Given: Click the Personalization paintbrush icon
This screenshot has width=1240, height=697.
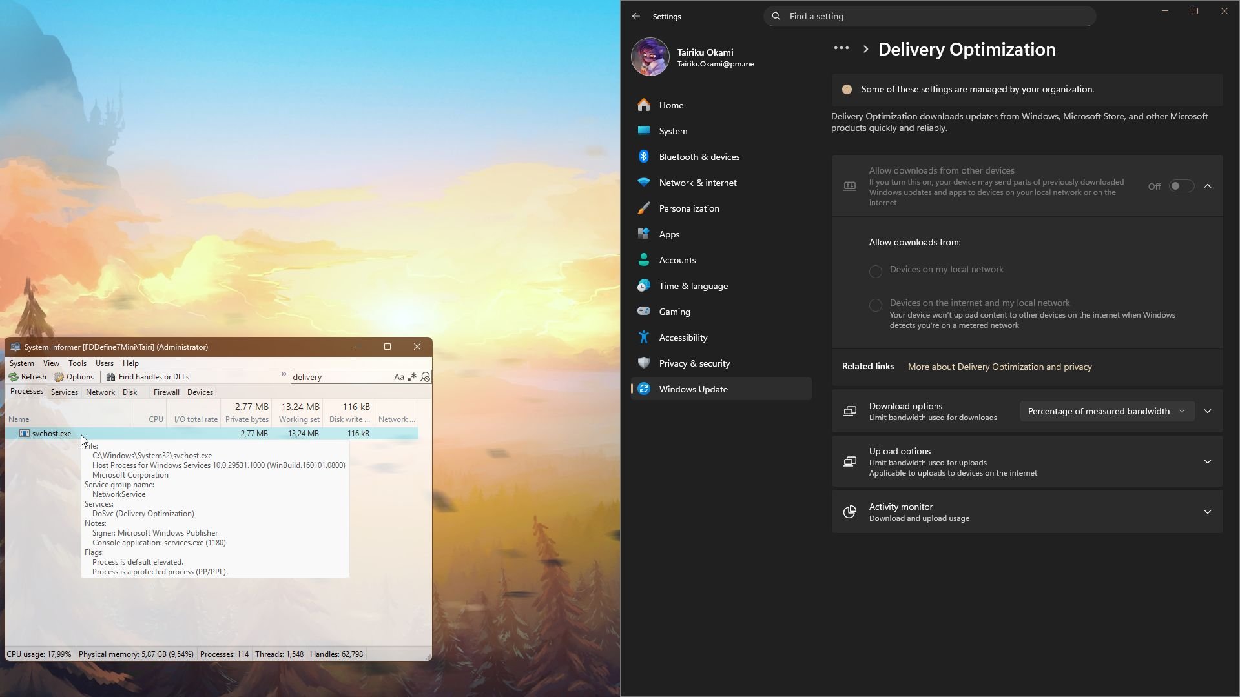Looking at the screenshot, I should point(644,208).
